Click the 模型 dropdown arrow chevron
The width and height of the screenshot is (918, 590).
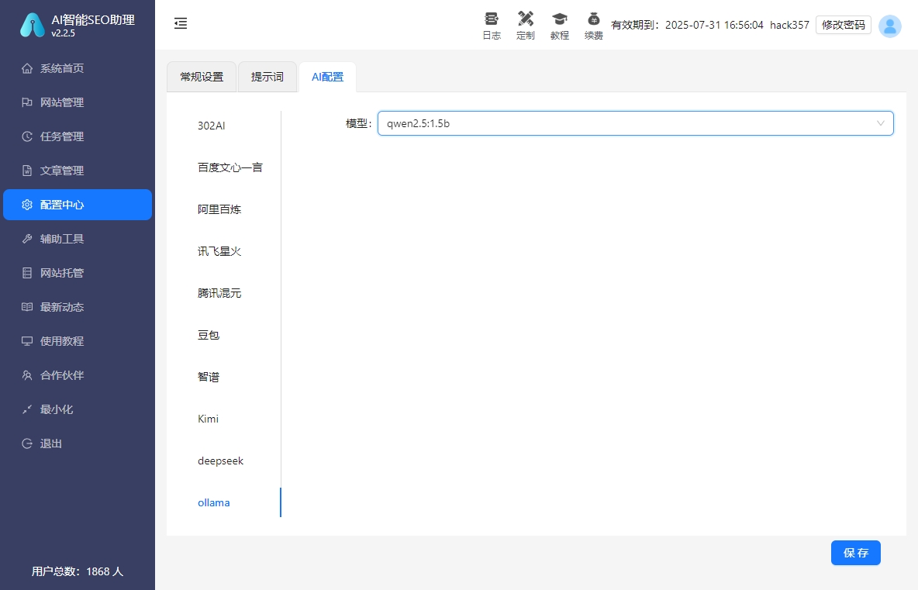point(881,123)
